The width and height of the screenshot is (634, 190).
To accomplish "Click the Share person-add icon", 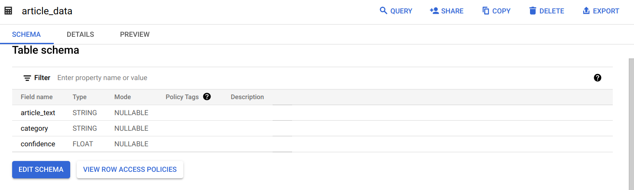I will (434, 11).
